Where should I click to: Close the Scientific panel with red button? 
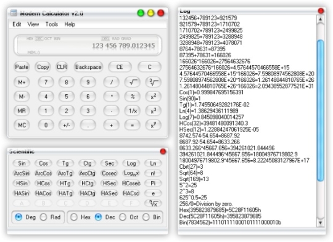point(163,151)
